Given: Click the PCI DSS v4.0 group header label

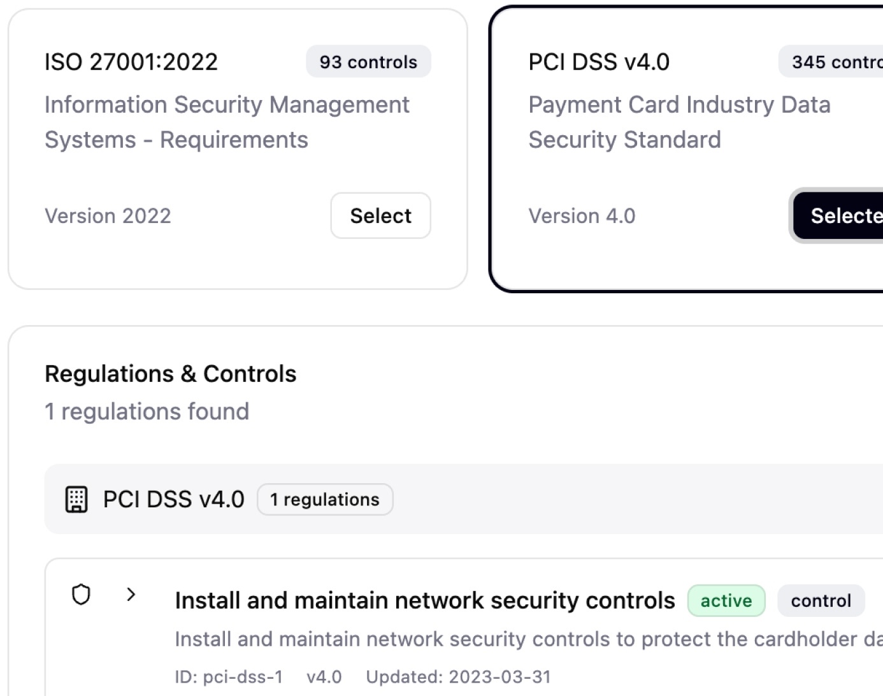Looking at the screenshot, I should click(173, 499).
